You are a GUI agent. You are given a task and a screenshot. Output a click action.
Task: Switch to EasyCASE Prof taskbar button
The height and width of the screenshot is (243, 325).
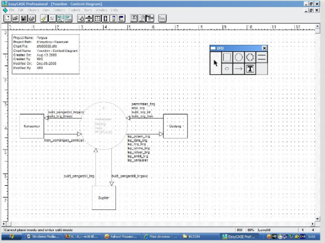point(240,236)
